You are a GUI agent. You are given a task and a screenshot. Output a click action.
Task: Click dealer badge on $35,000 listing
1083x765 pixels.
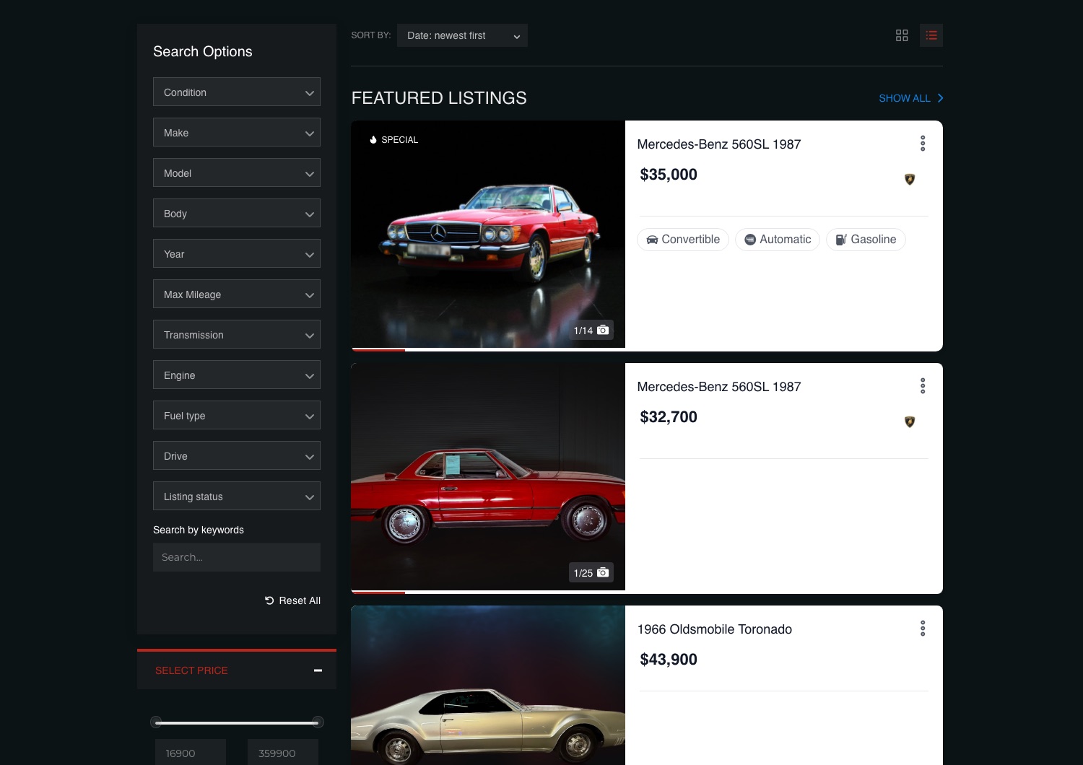click(910, 179)
